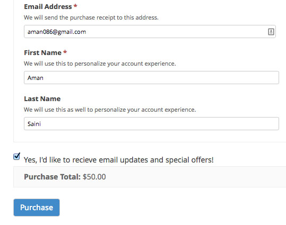This screenshot has height=225, width=286.
Task: Click the bold Last Name label
Action: click(x=42, y=99)
